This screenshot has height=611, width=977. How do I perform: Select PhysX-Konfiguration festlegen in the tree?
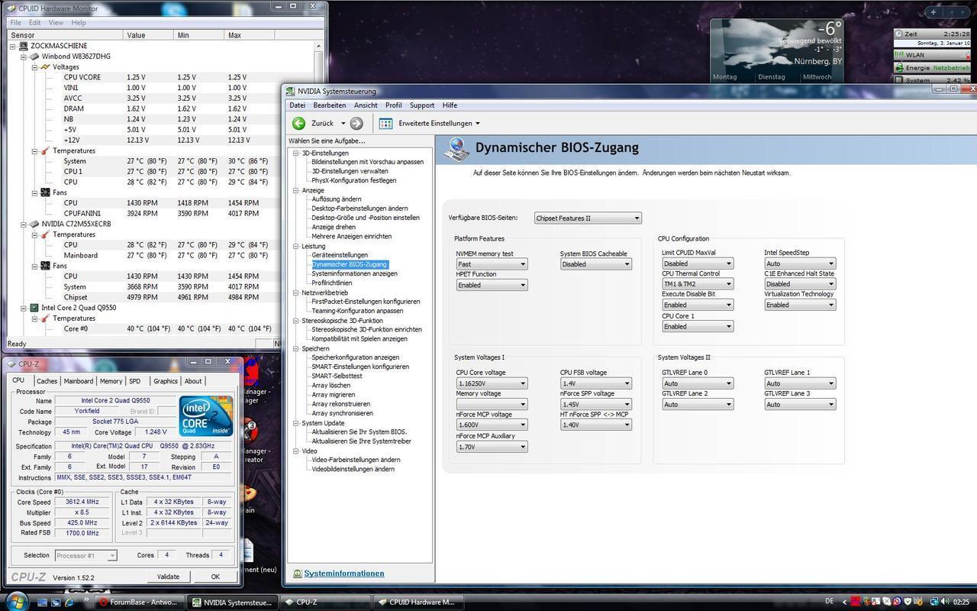(354, 180)
